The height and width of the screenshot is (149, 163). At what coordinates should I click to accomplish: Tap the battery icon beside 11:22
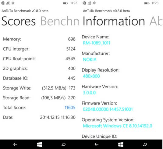click(x=66, y=3)
